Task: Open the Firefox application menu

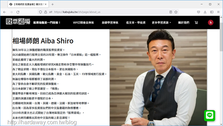Action: [x=218, y=12]
